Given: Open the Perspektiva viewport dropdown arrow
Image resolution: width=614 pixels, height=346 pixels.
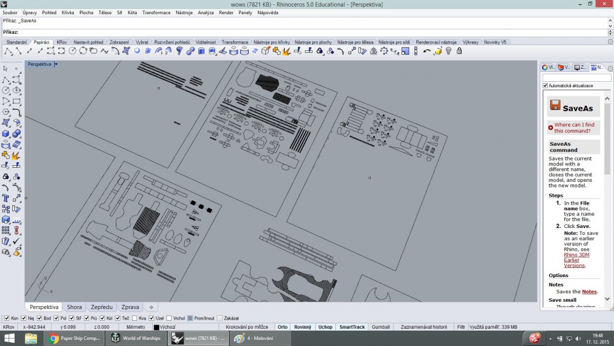Looking at the screenshot, I should pos(56,65).
